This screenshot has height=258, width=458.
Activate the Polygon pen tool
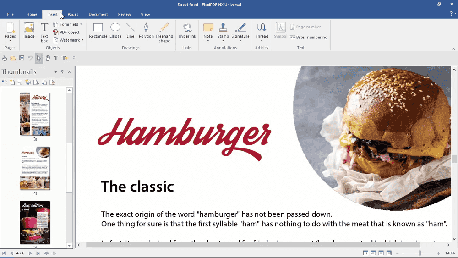click(146, 31)
